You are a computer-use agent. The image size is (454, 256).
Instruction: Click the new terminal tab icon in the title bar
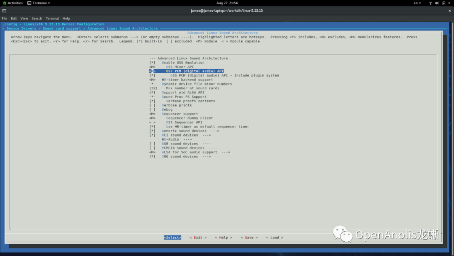pos(4,11)
